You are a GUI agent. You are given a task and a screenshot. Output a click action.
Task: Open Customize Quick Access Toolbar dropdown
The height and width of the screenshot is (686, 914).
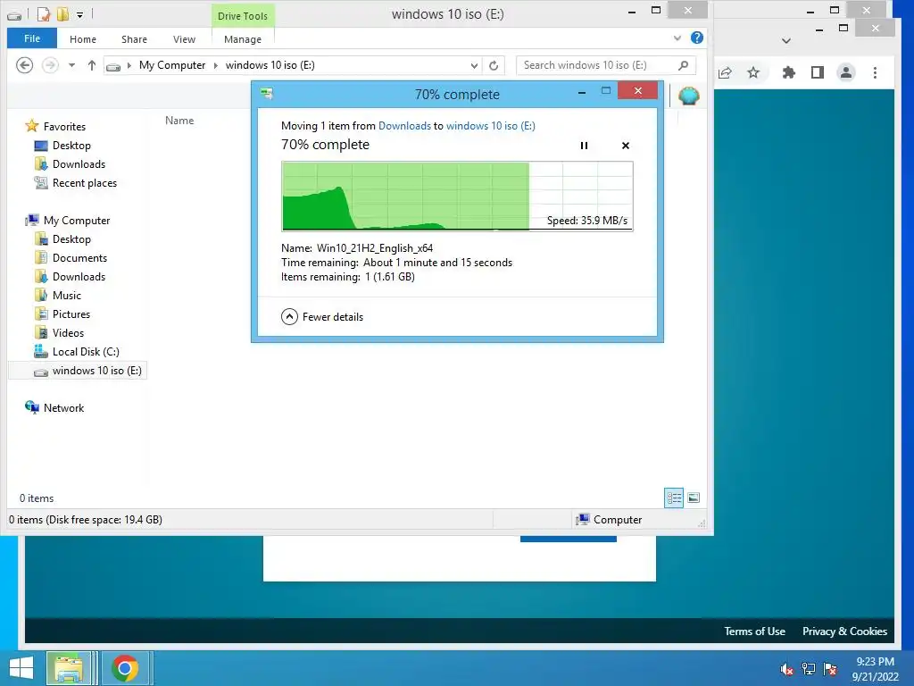(x=79, y=14)
